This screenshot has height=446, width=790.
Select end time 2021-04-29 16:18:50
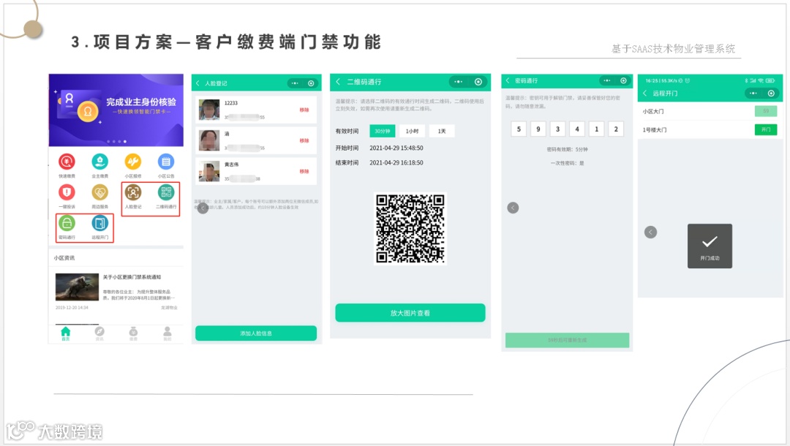pos(396,162)
